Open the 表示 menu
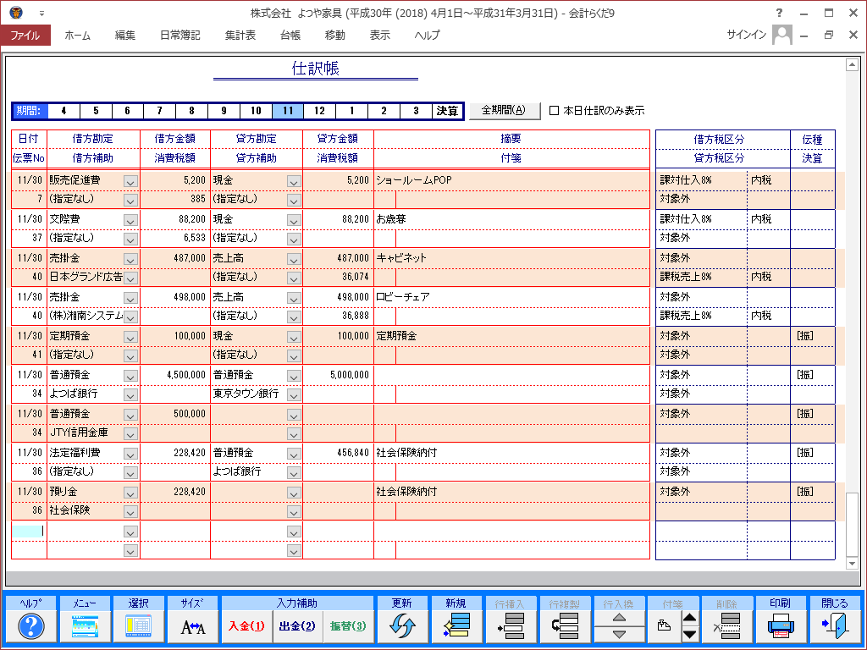 click(x=380, y=35)
